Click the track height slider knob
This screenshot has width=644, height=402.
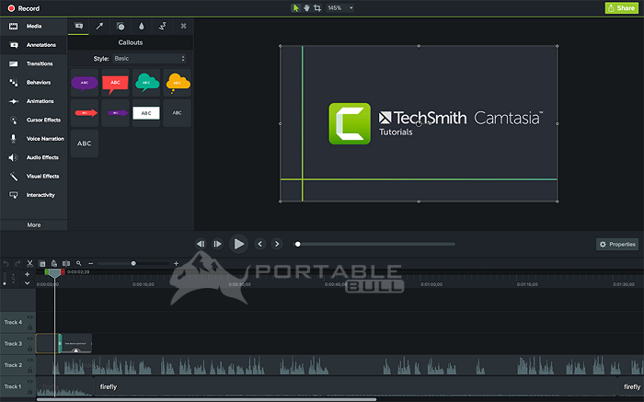tap(5, 283)
